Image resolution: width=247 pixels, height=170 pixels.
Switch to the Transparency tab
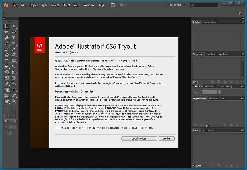point(225,86)
